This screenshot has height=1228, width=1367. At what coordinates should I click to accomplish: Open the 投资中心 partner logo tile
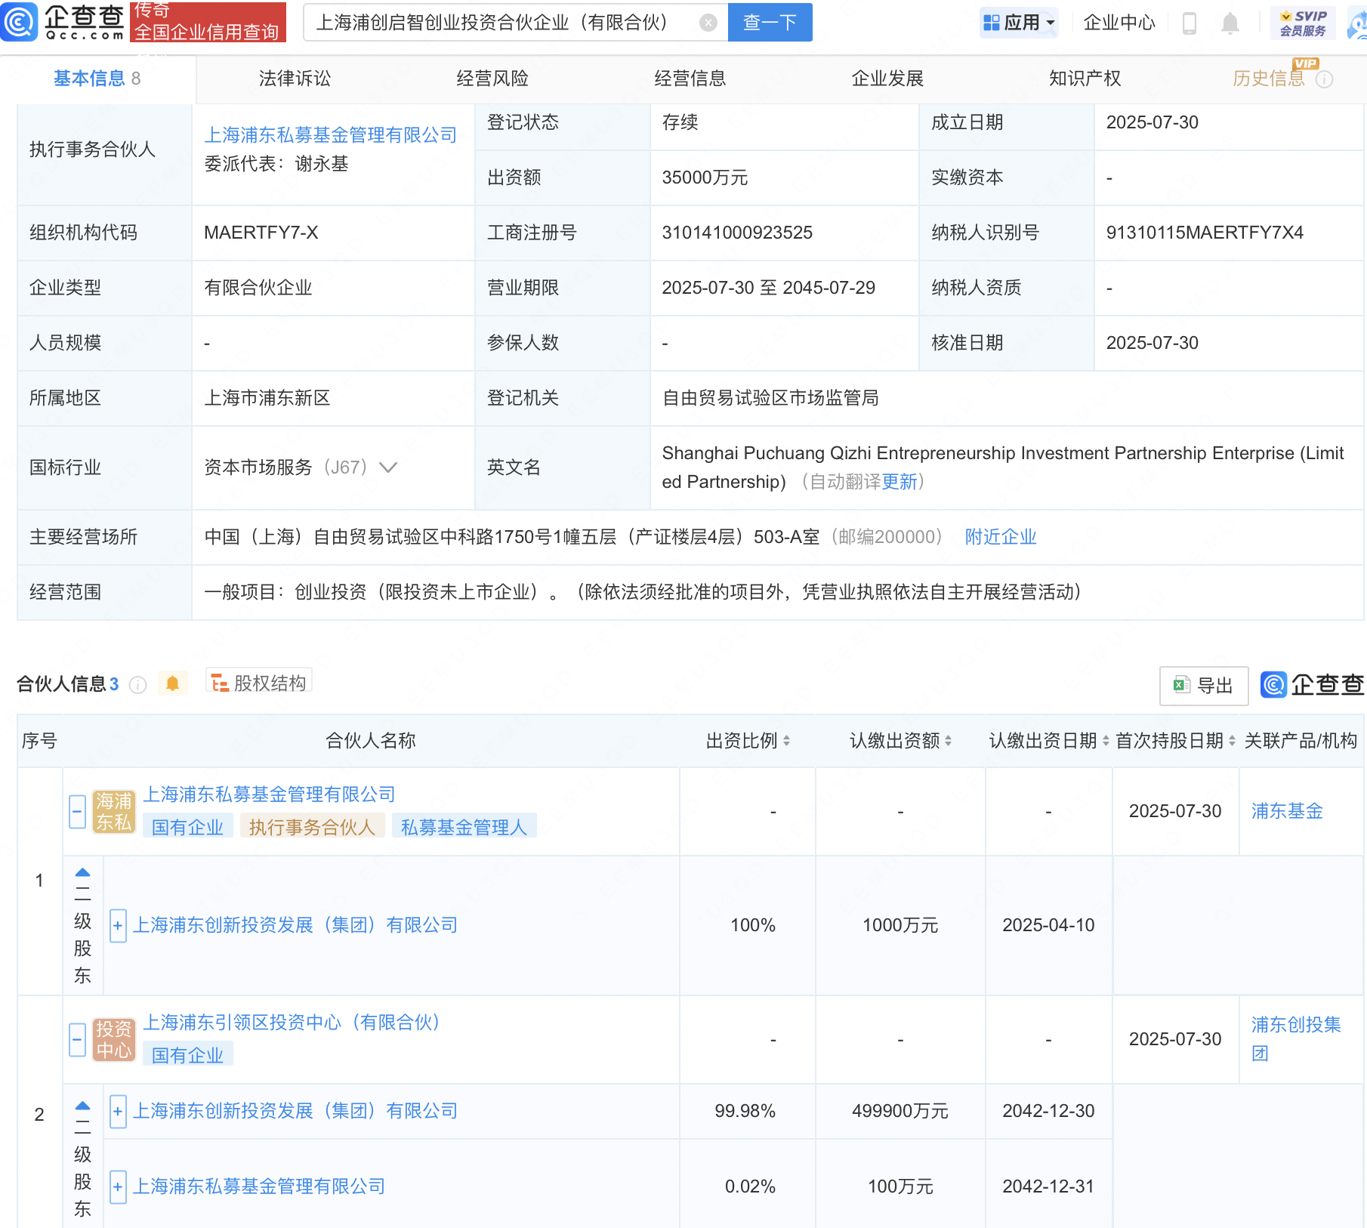(x=114, y=1040)
